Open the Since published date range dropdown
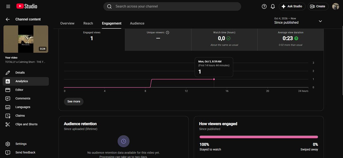 (x=298, y=21)
